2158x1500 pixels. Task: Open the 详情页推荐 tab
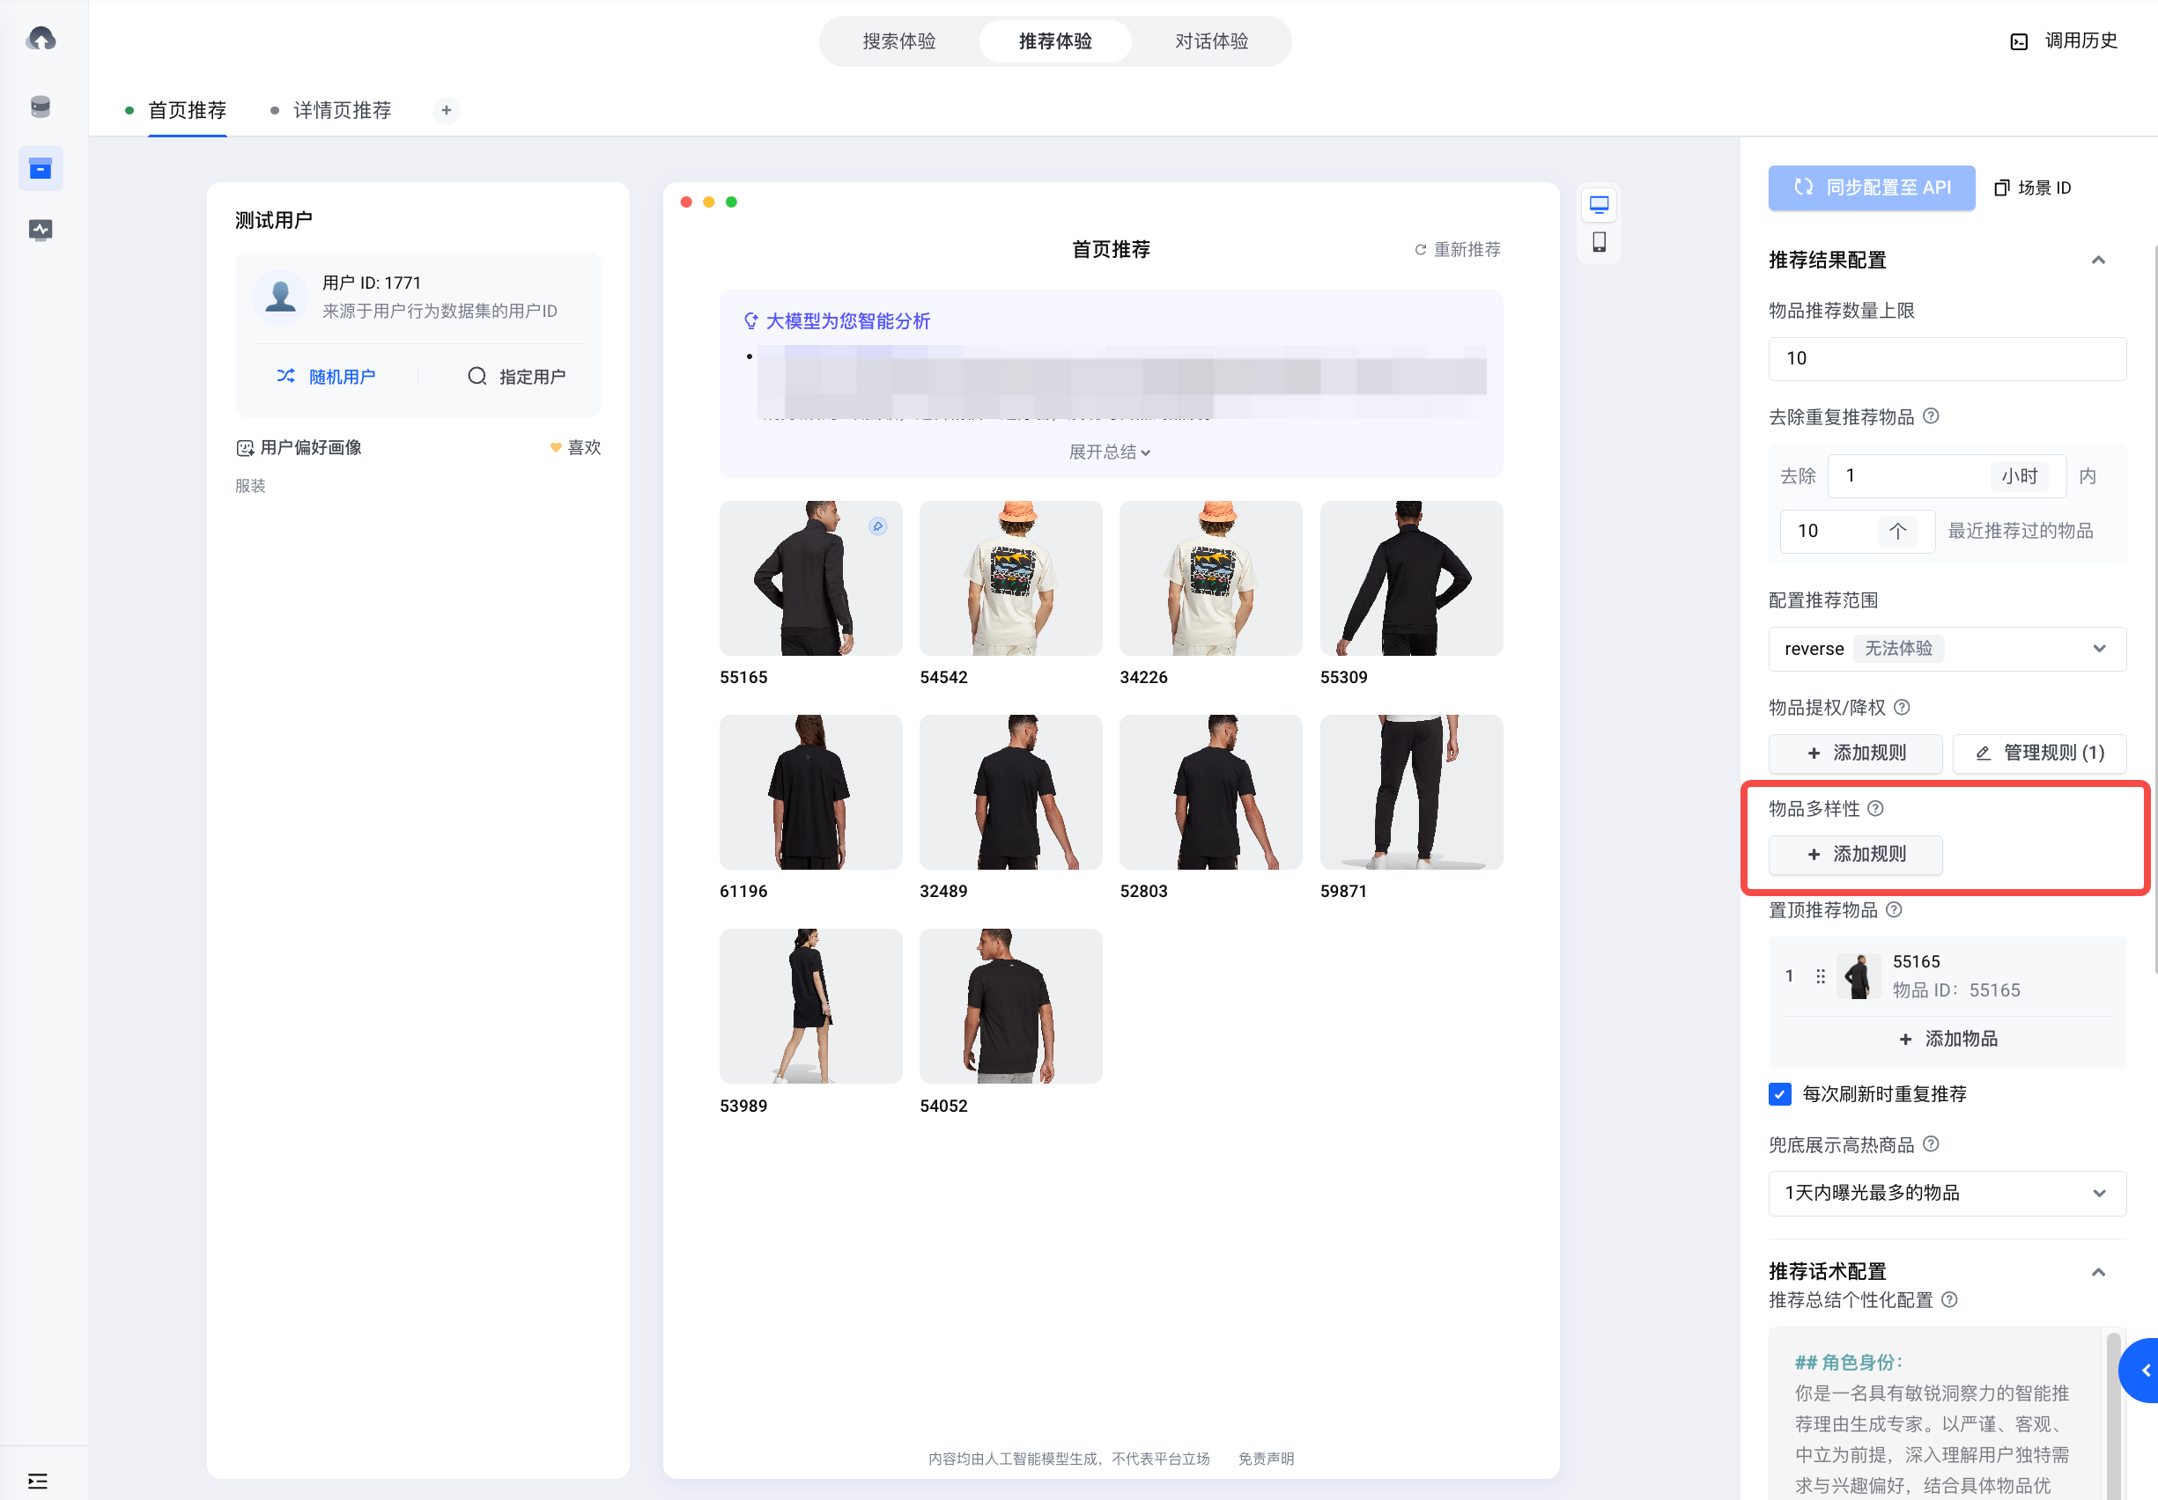coord(341,110)
